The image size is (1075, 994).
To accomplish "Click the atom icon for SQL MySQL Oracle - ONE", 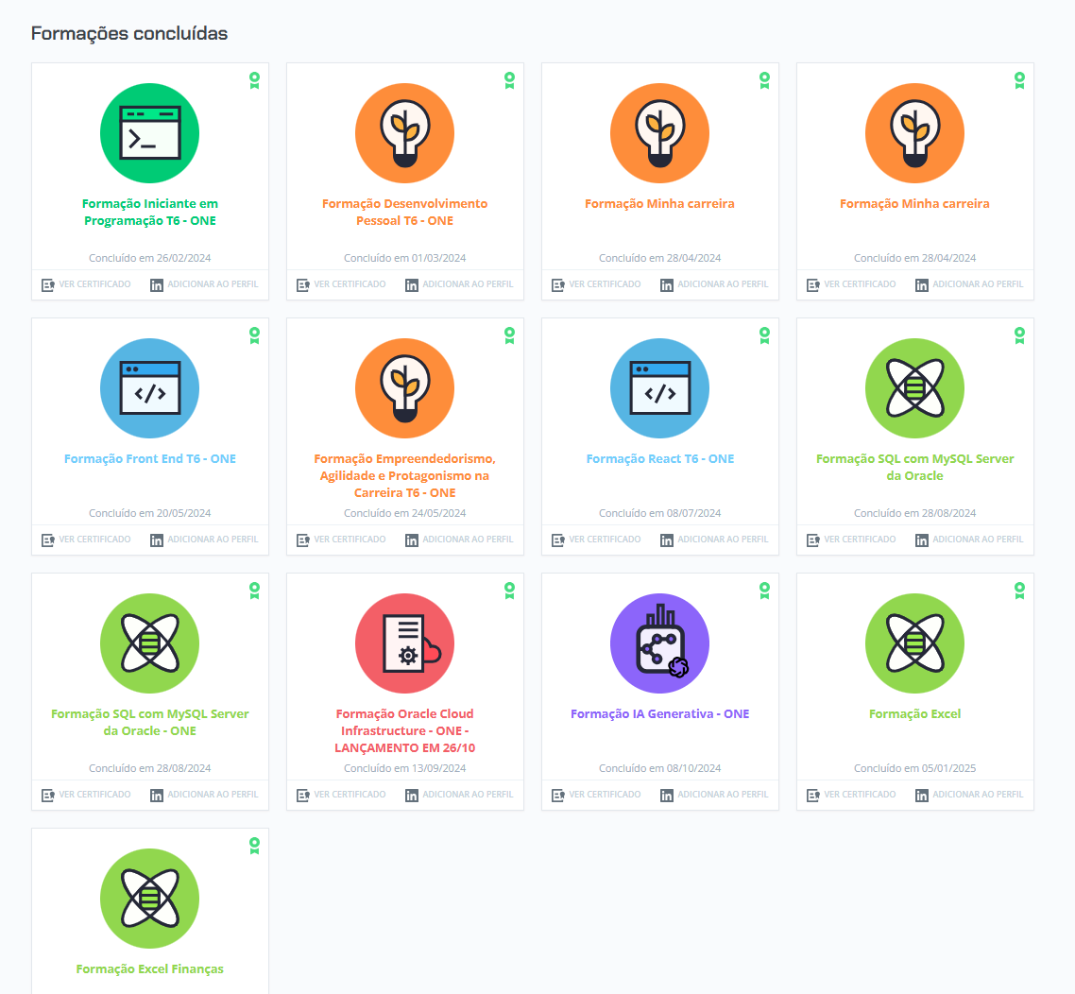I will 149,643.
